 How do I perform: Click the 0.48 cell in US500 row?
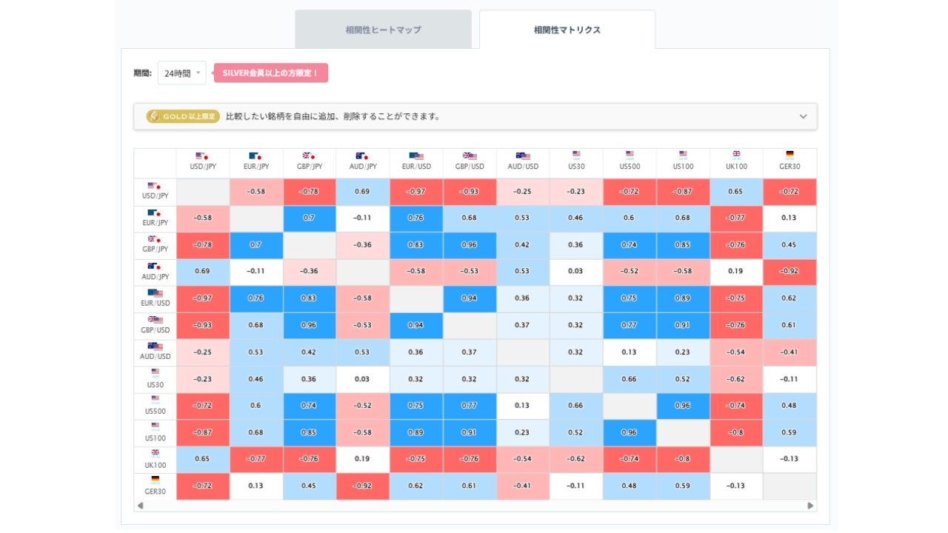[x=790, y=406]
